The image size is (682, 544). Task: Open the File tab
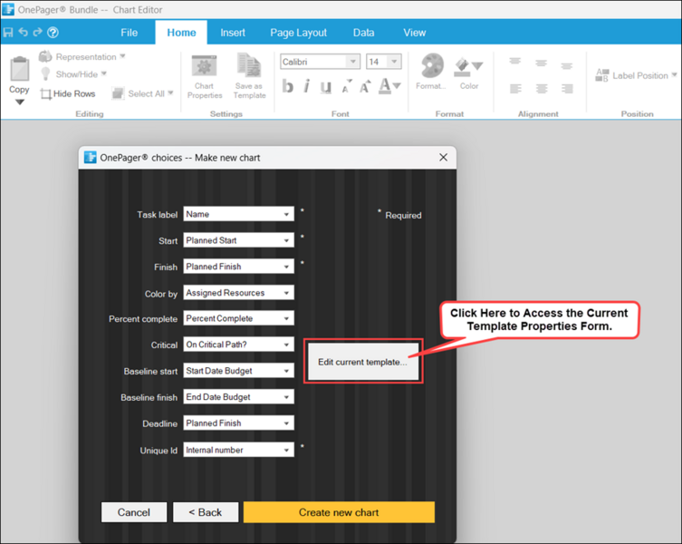point(130,33)
